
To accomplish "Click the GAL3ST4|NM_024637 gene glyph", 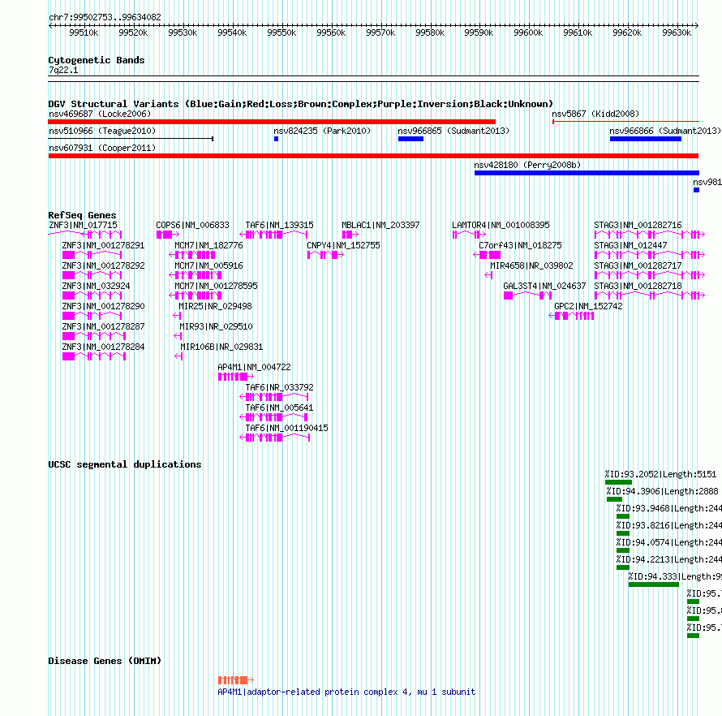I will click(x=527, y=295).
